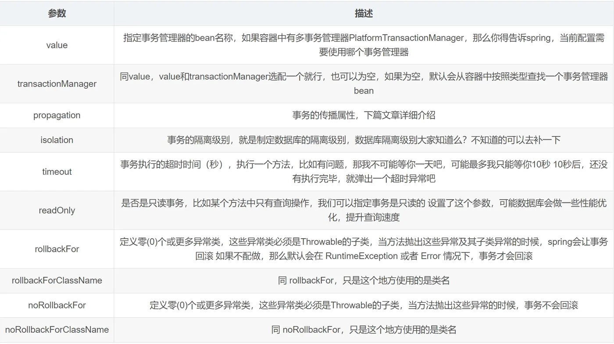Click the rollbackForClassName parameter name

[x=57, y=280]
